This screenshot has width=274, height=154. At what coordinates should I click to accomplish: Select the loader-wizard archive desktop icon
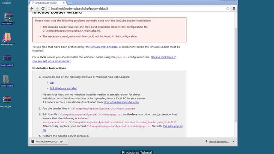click(x=7, y=60)
